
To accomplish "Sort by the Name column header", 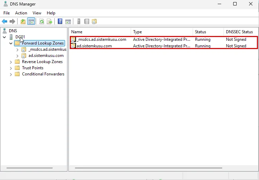I will [100, 32].
